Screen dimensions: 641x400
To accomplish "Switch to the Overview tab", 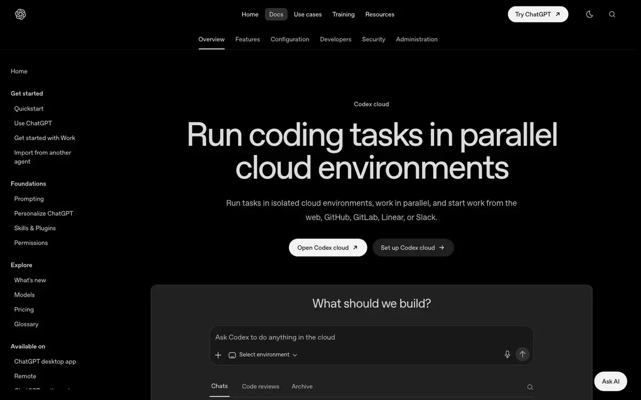I will point(212,39).
